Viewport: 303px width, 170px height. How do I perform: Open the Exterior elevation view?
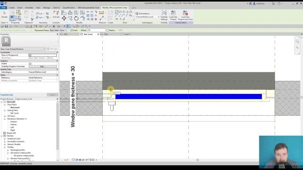(14, 122)
